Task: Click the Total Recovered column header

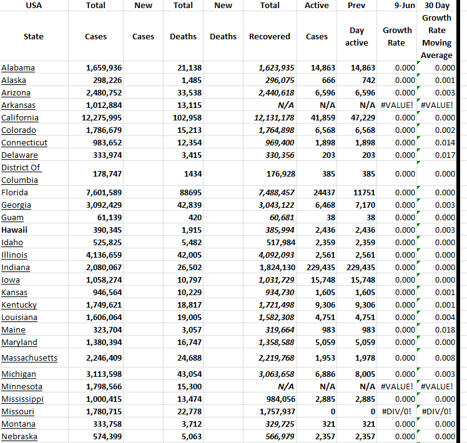Action: (270, 36)
